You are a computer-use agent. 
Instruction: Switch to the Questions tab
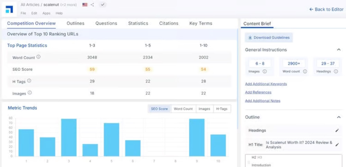[106, 24]
